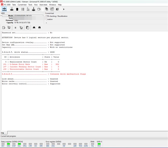The width and height of the screenshot is (168, 148).
Task: Switch to the Log tab
Action: pos(4,133)
